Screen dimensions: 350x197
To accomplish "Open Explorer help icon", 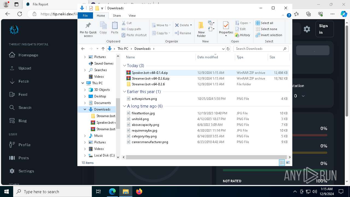I will click(289, 16).
